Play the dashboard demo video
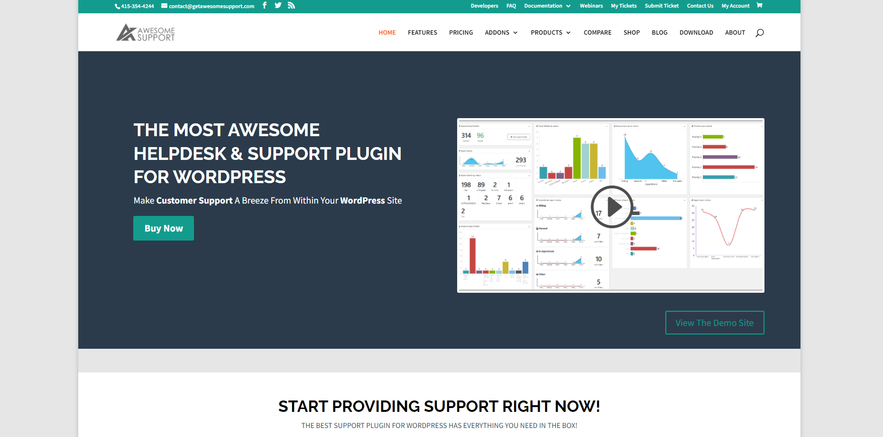 pyautogui.click(x=612, y=206)
